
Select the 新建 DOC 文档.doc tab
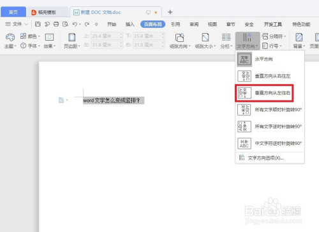[115, 12]
